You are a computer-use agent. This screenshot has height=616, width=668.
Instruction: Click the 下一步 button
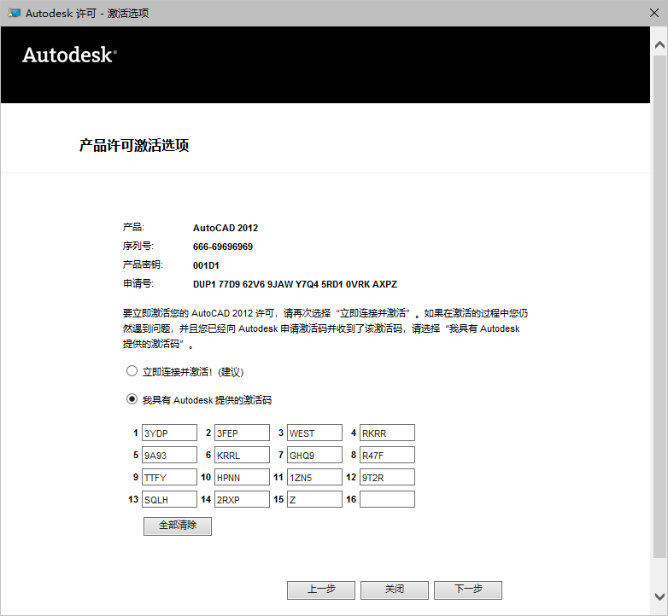click(468, 590)
